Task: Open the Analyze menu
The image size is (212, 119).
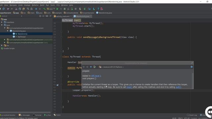Action: click(x=27, y=5)
